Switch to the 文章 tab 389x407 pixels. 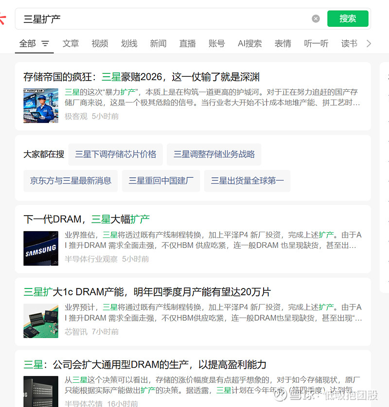(x=71, y=44)
